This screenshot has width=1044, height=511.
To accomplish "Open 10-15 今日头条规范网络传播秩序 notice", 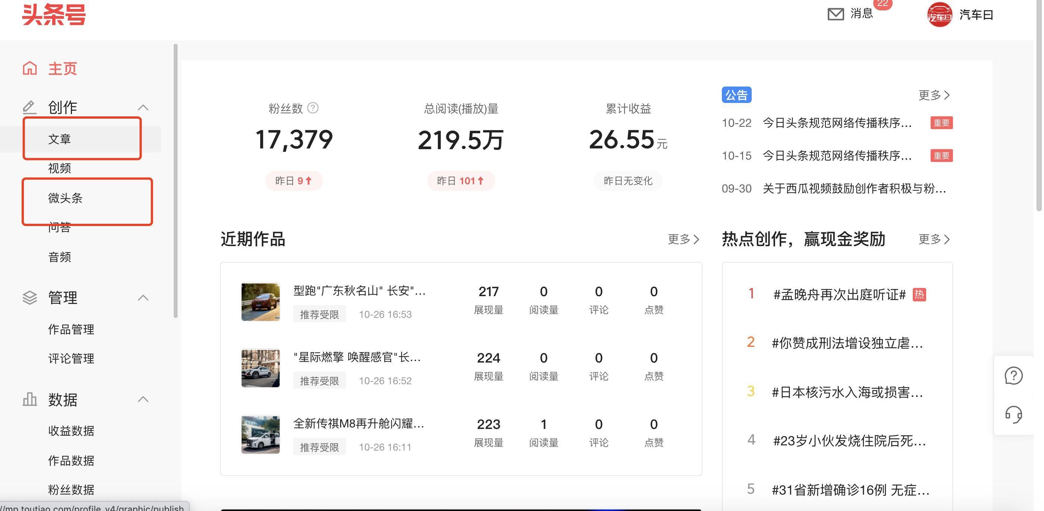I will coord(837,156).
